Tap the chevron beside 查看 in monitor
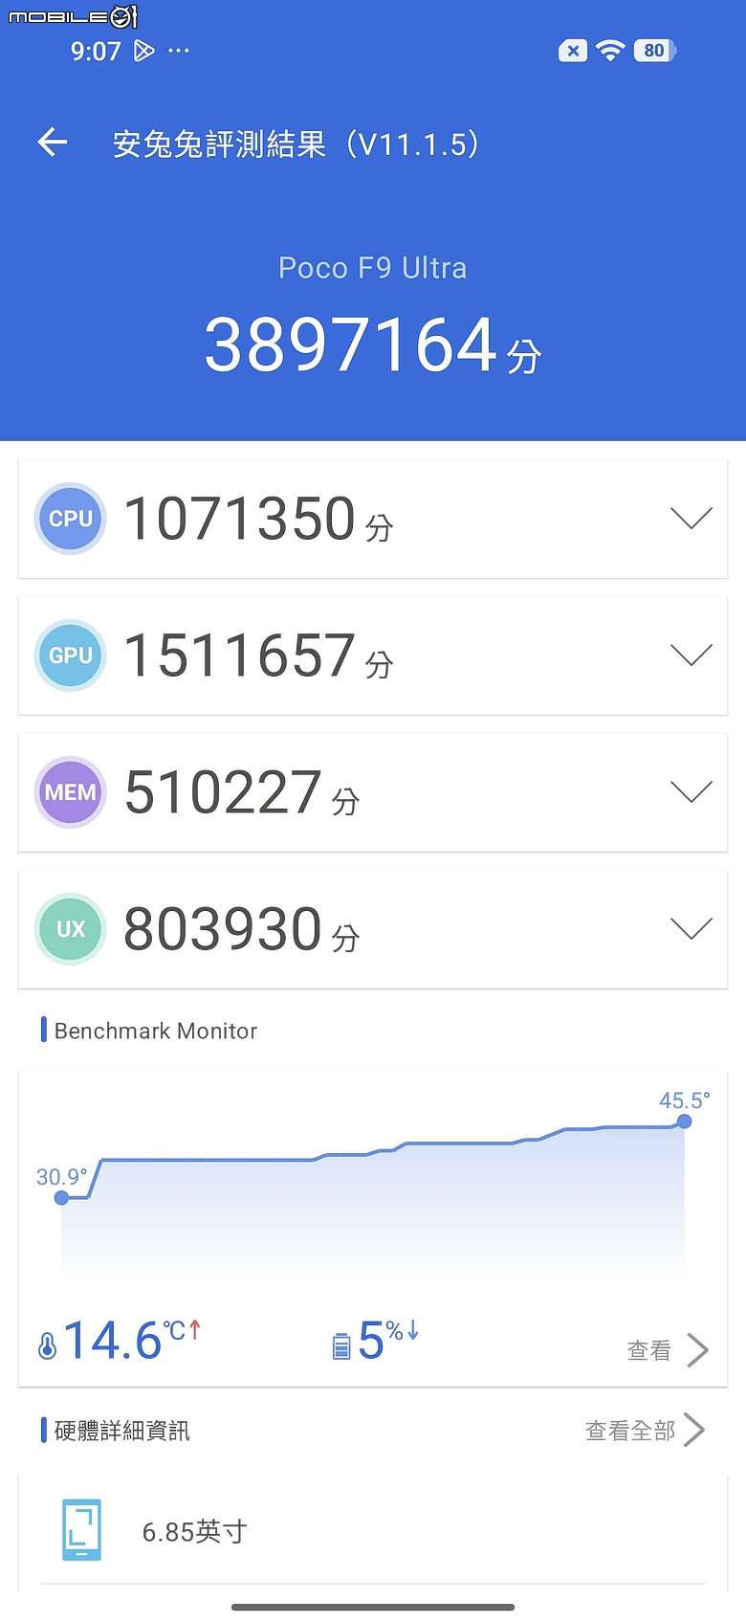746x1622 pixels. point(697,1350)
